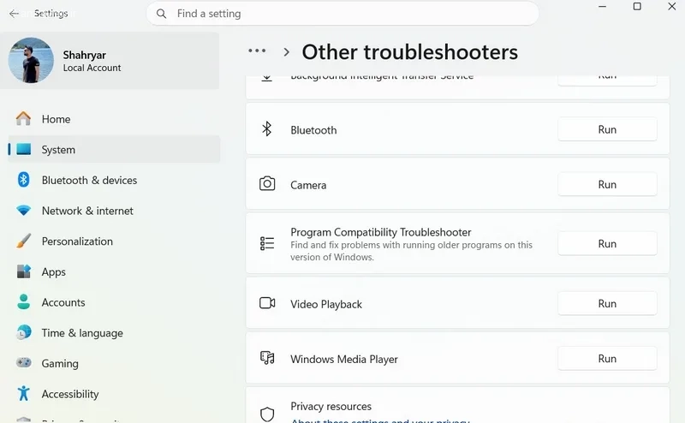Focus the Find a setting search box
Viewport: 685px width, 423px height.
click(x=342, y=14)
